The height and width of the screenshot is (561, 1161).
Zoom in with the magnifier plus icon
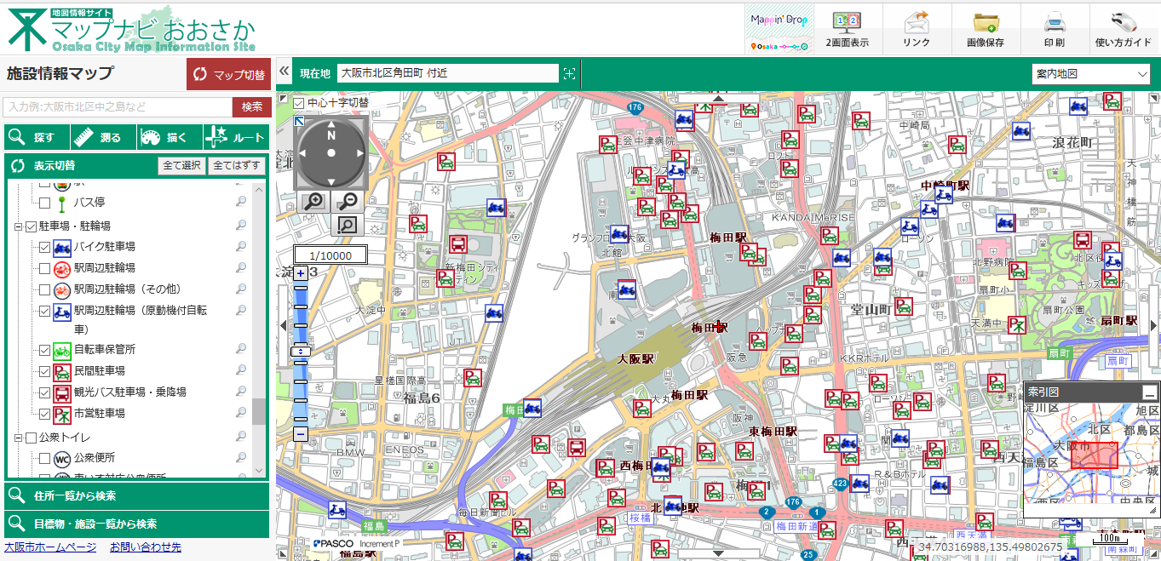pyautogui.click(x=314, y=202)
